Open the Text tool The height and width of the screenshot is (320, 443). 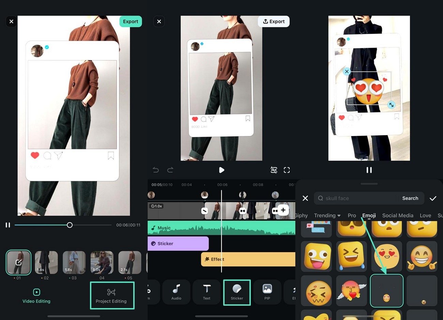coord(207,292)
